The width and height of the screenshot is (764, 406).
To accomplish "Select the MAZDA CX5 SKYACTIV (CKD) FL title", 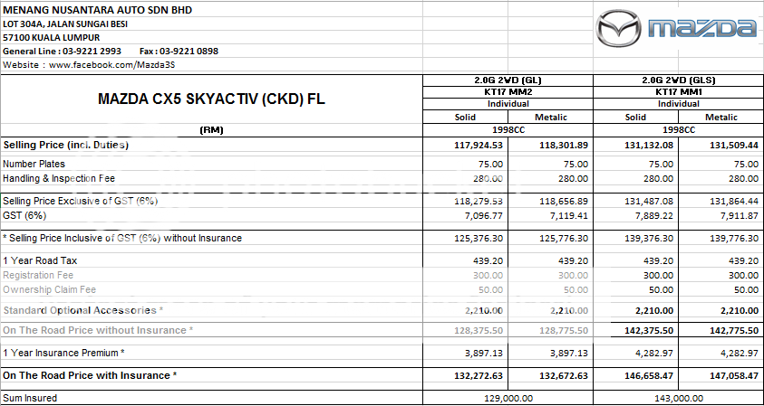I will click(x=211, y=99).
